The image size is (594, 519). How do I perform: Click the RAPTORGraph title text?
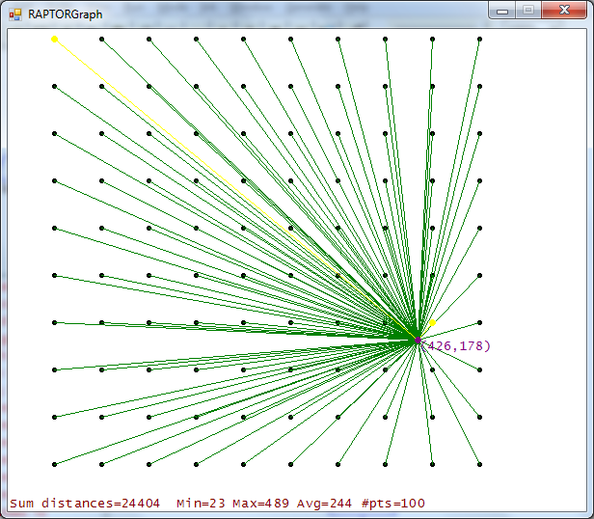tap(65, 14)
